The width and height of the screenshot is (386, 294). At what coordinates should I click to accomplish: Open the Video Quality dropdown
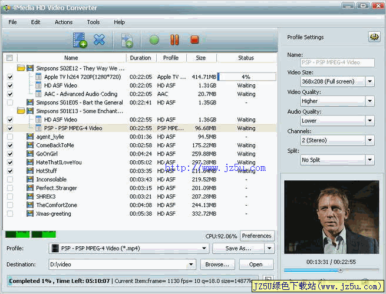click(x=369, y=101)
